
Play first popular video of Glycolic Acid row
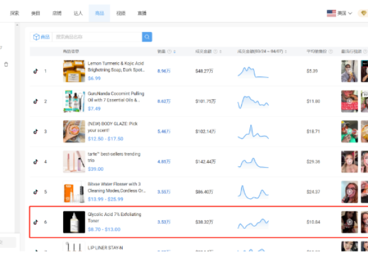pyautogui.click(x=350, y=222)
